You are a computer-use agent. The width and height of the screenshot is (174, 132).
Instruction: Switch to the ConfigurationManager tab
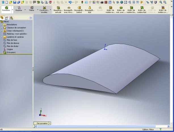(x=11, y=18)
